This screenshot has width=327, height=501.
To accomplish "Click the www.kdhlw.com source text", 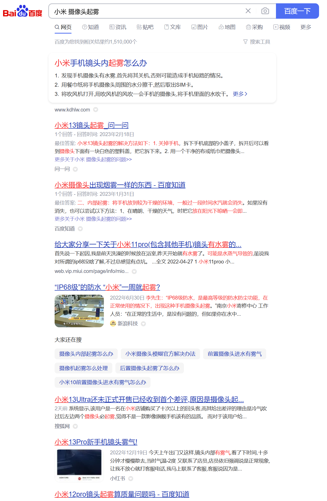I will pos(72,110).
